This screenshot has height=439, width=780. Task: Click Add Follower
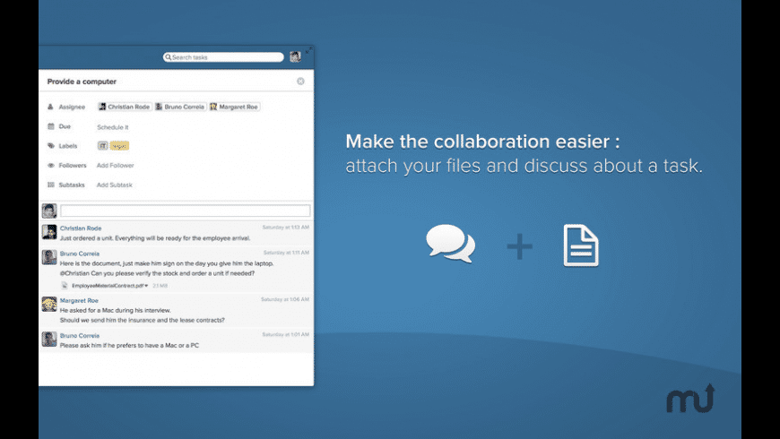coord(115,166)
